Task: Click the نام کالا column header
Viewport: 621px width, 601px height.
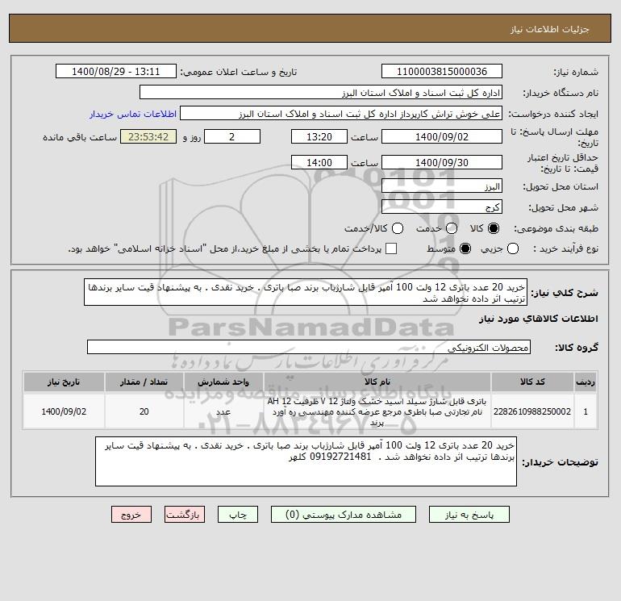Action: [377, 382]
